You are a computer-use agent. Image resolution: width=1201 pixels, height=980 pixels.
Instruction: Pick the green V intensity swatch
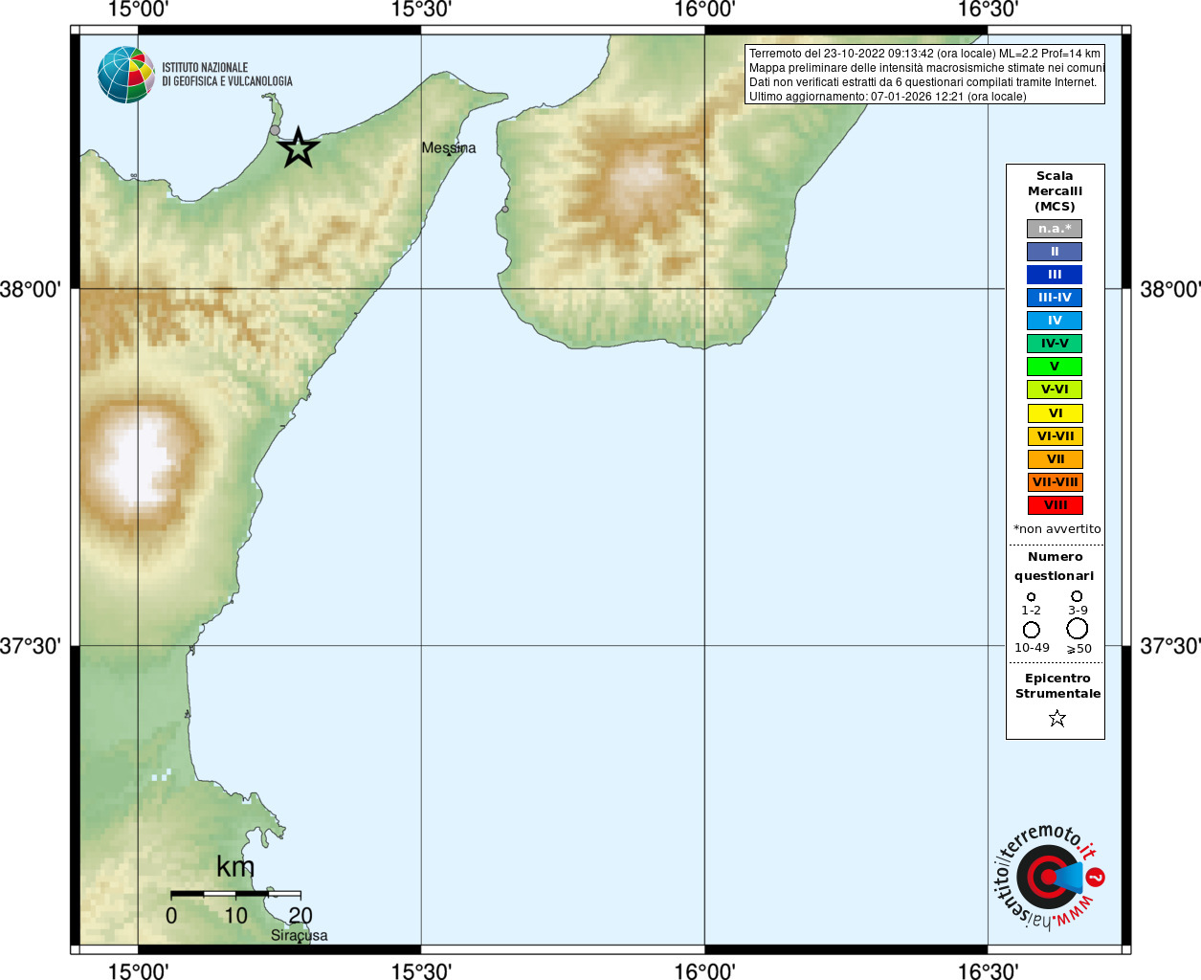click(1055, 367)
